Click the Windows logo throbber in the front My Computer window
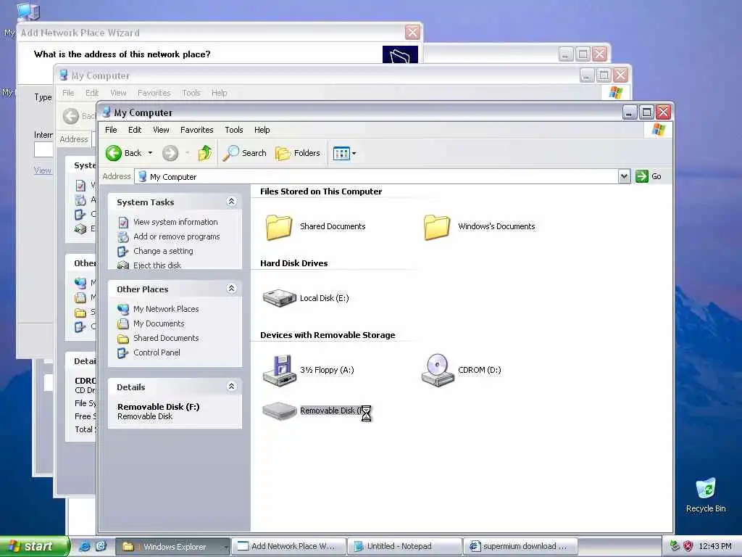This screenshot has width=742, height=557. tap(658, 129)
